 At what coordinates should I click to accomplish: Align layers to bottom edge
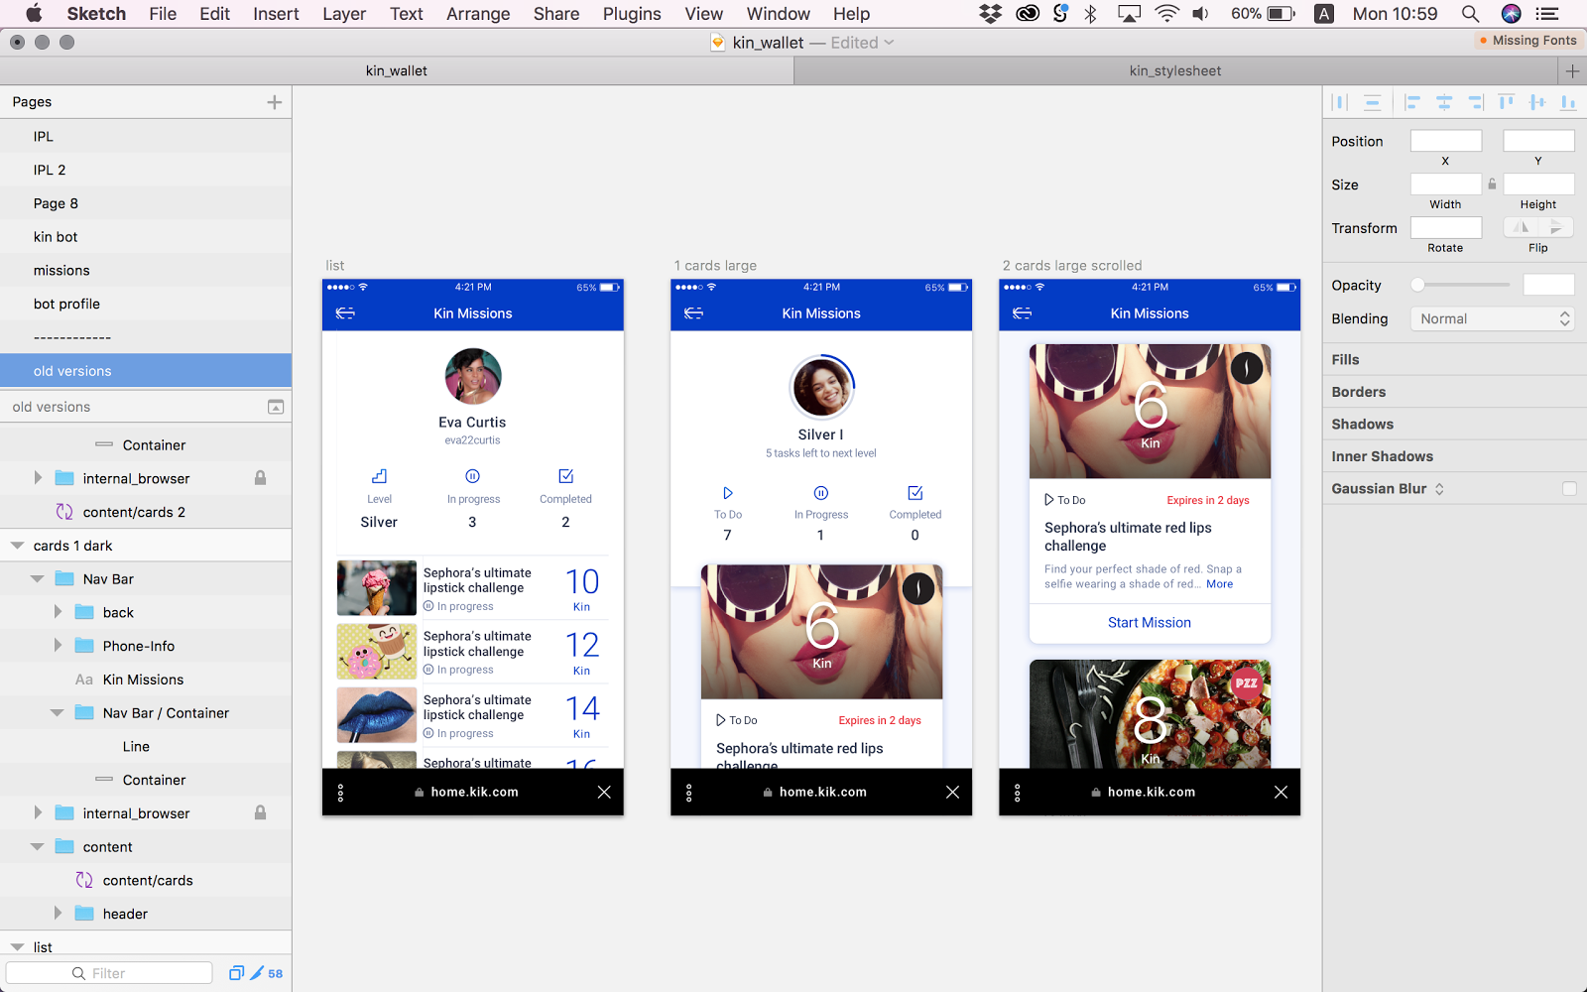click(1568, 102)
